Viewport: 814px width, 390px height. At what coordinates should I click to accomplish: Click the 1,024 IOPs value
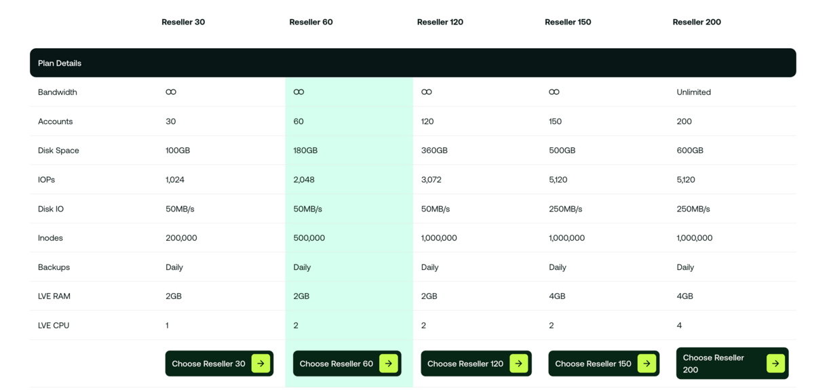click(175, 180)
